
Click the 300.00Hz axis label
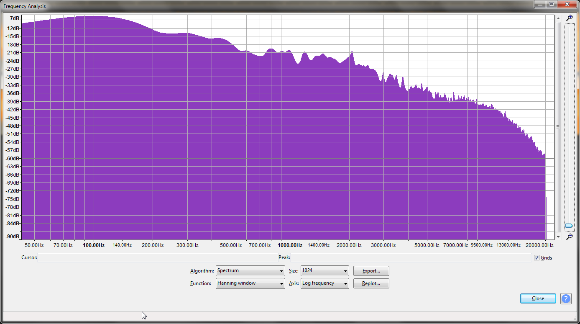point(187,245)
